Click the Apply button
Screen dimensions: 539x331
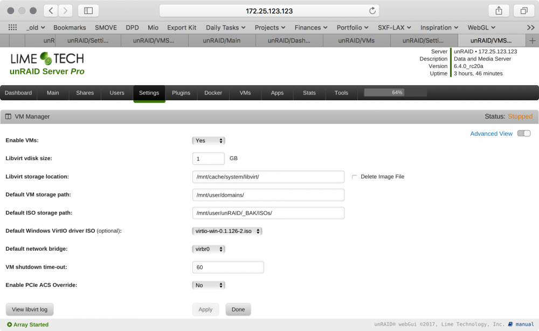(x=205, y=309)
